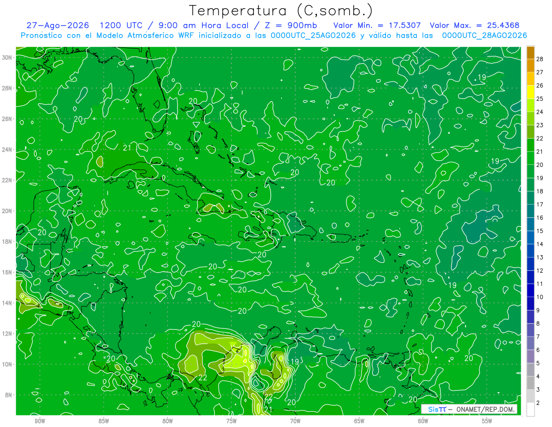Click '9:00 am Hora Local' text
Viewport: 552px width, 427px height.
[203, 25]
